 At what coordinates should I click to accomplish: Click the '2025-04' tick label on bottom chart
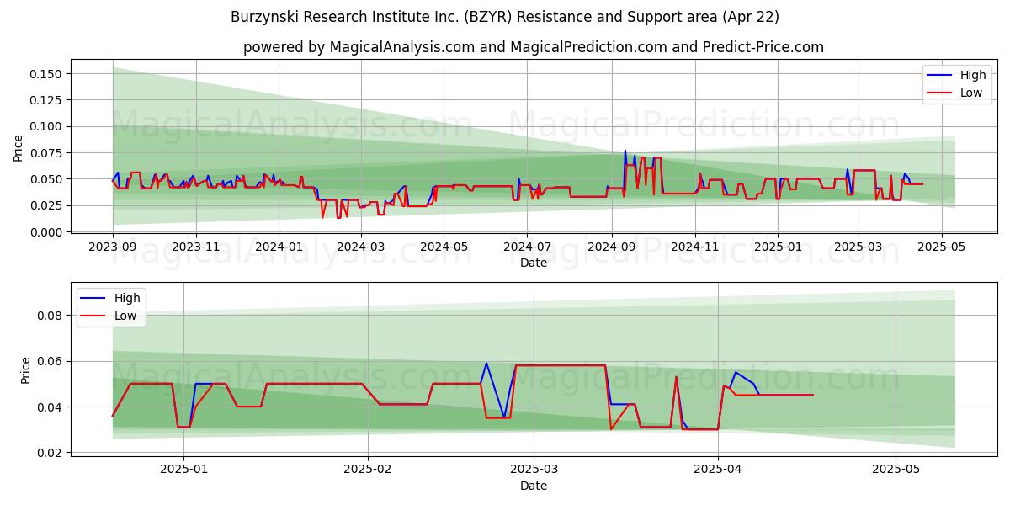718,470
